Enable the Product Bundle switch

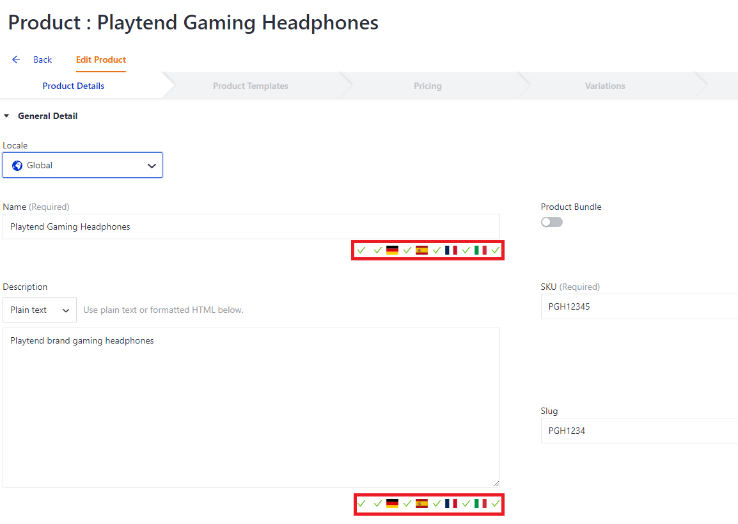552,222
